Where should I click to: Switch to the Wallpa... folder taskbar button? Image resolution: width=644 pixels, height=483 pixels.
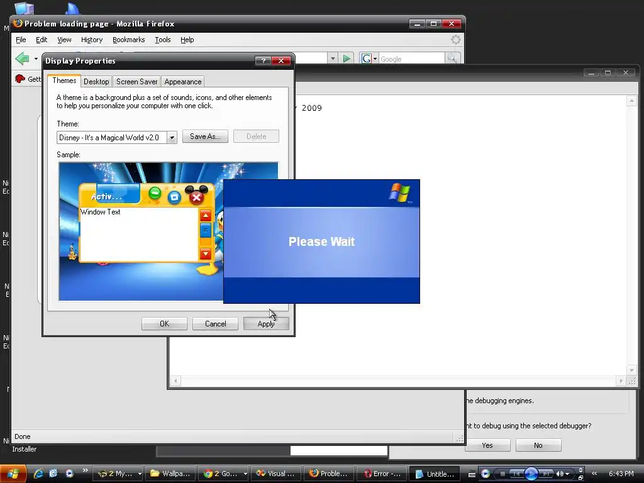[x=171, y=474]
